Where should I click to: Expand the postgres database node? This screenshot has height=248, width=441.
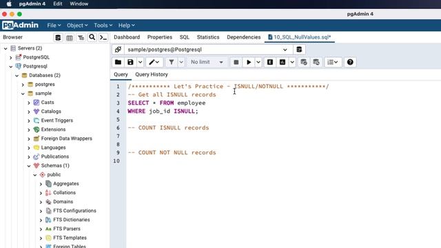(23, 84)
